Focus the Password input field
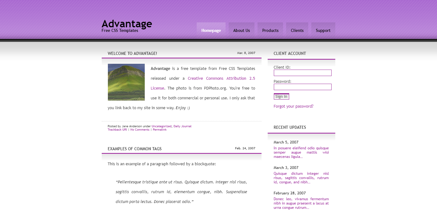Image resolution: width=437 pixels, height=214 pixels. tap(302, 87)
